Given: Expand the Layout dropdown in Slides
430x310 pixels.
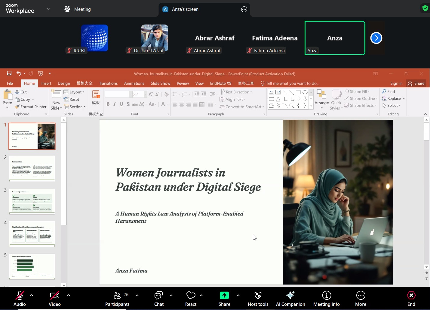Looking at the screenshot, I should coord(74,92).
